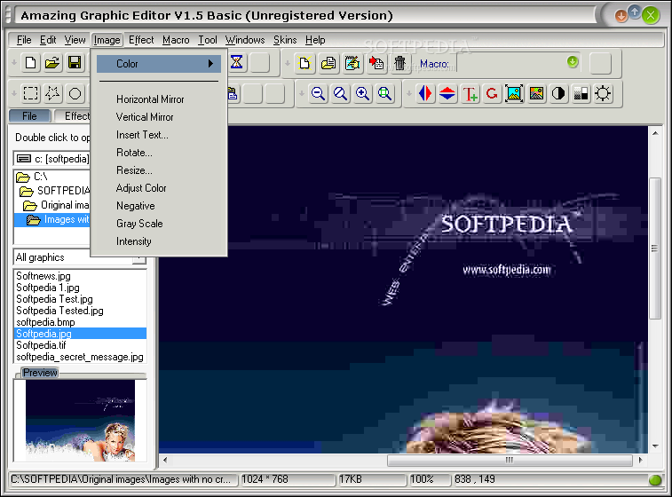Click the new macro icon
The height and width of the screenshot is (497, 672).
click(x=304, y=63)
